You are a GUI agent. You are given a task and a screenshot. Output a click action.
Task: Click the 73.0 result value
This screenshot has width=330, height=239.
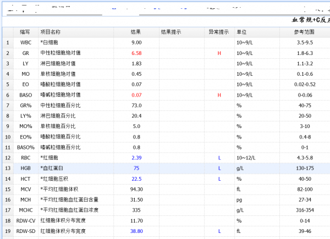point(136,105)
